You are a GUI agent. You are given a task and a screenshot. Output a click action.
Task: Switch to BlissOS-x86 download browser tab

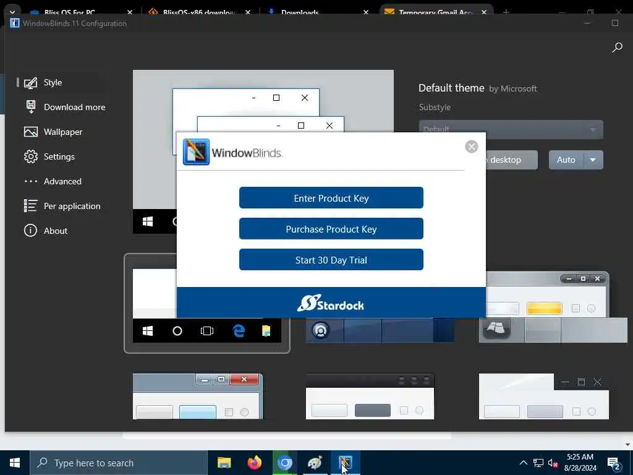point(200,12)
